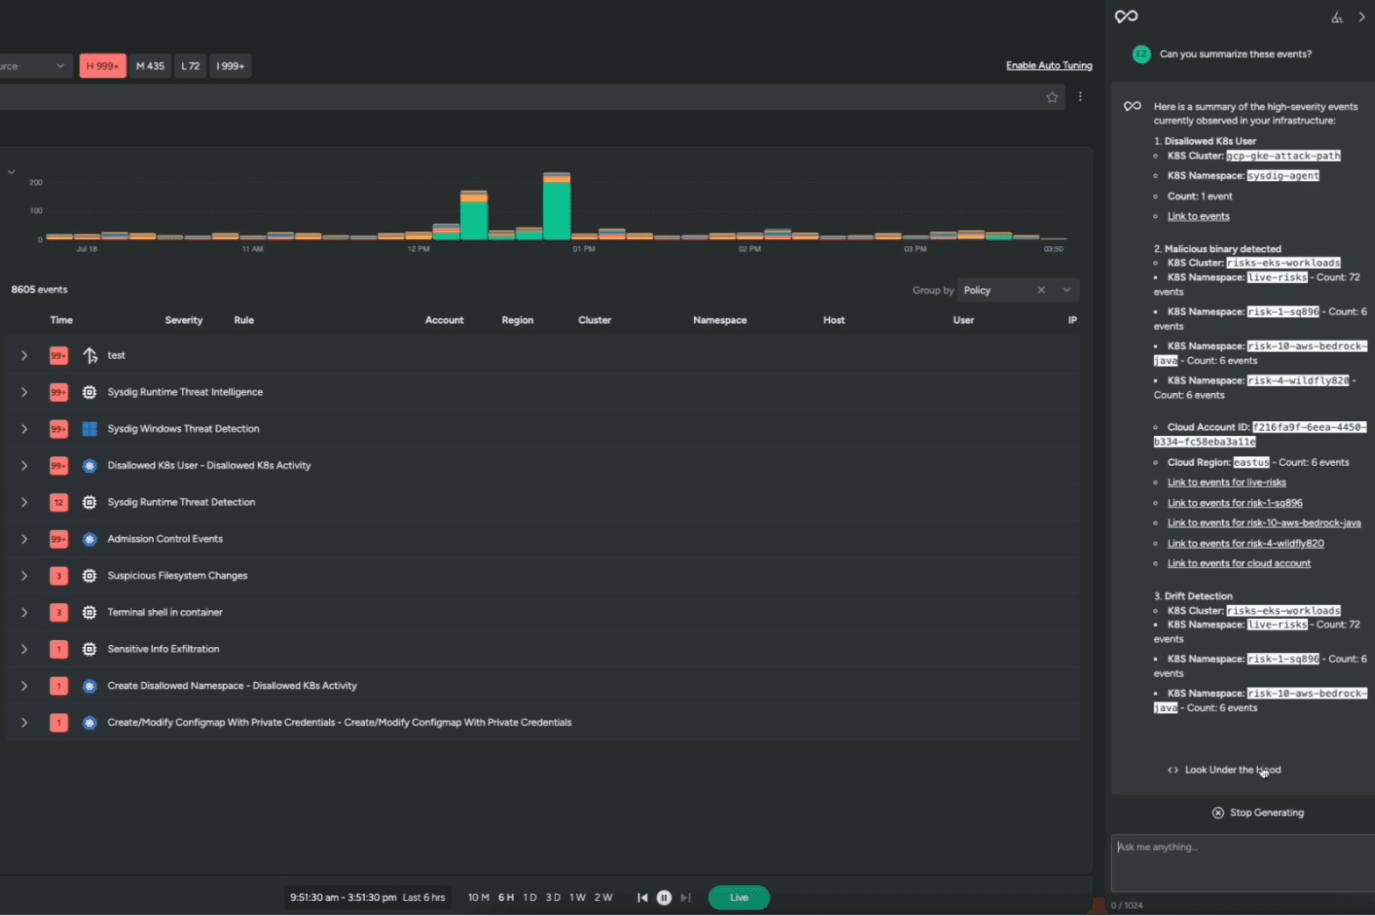Open Link to events for cloud account
Image resolution: width=1375 pixels, height=916 pixels.
click(1239, 564)
